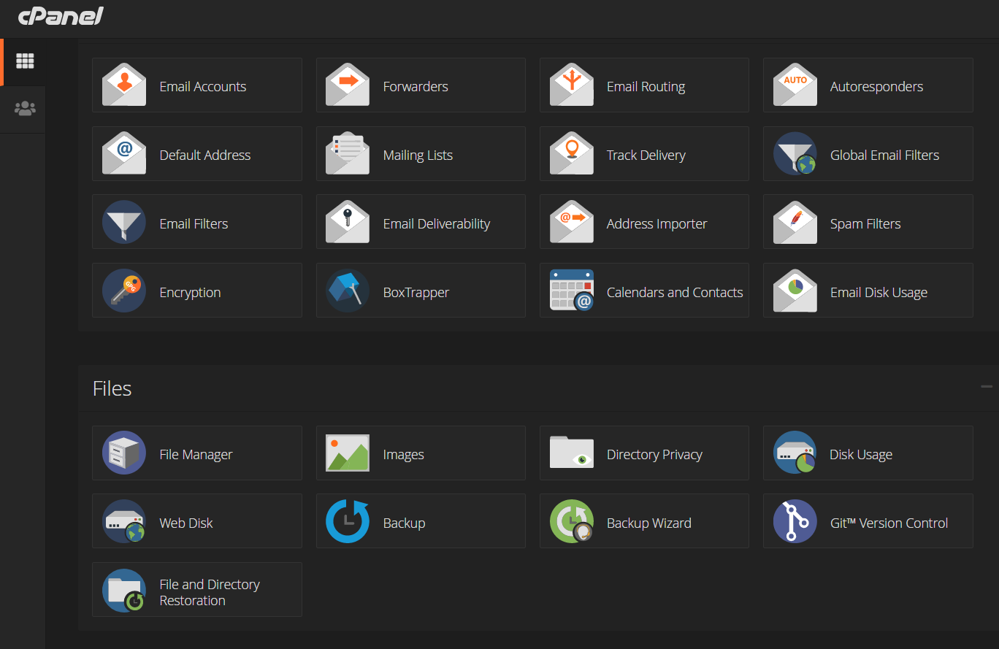Click the Default Address @ icon
The height and width of the screenshot is (649, 999).
pos(124,154)
